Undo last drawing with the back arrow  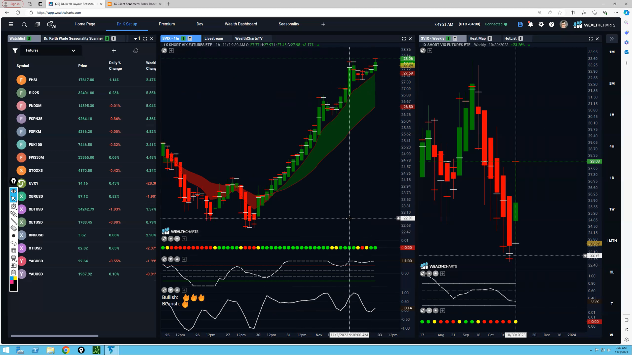(13, 243)
